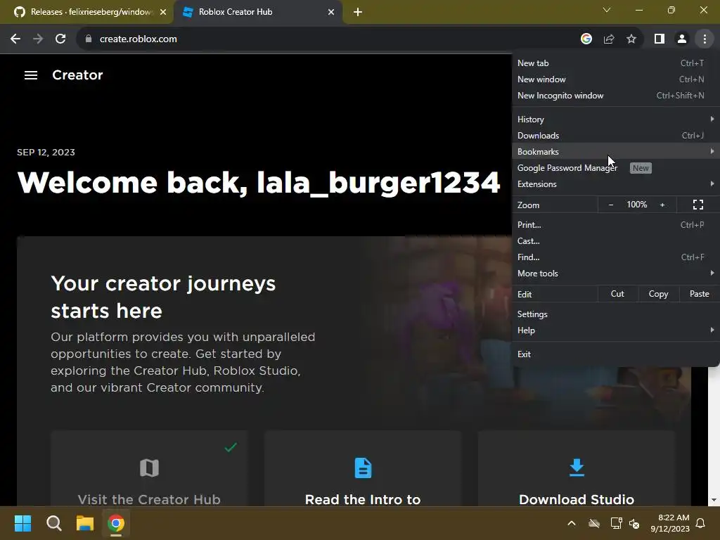Click the page scrollbar down arrow
This screenshot has width=720, height=540.
tap(714, 500)
